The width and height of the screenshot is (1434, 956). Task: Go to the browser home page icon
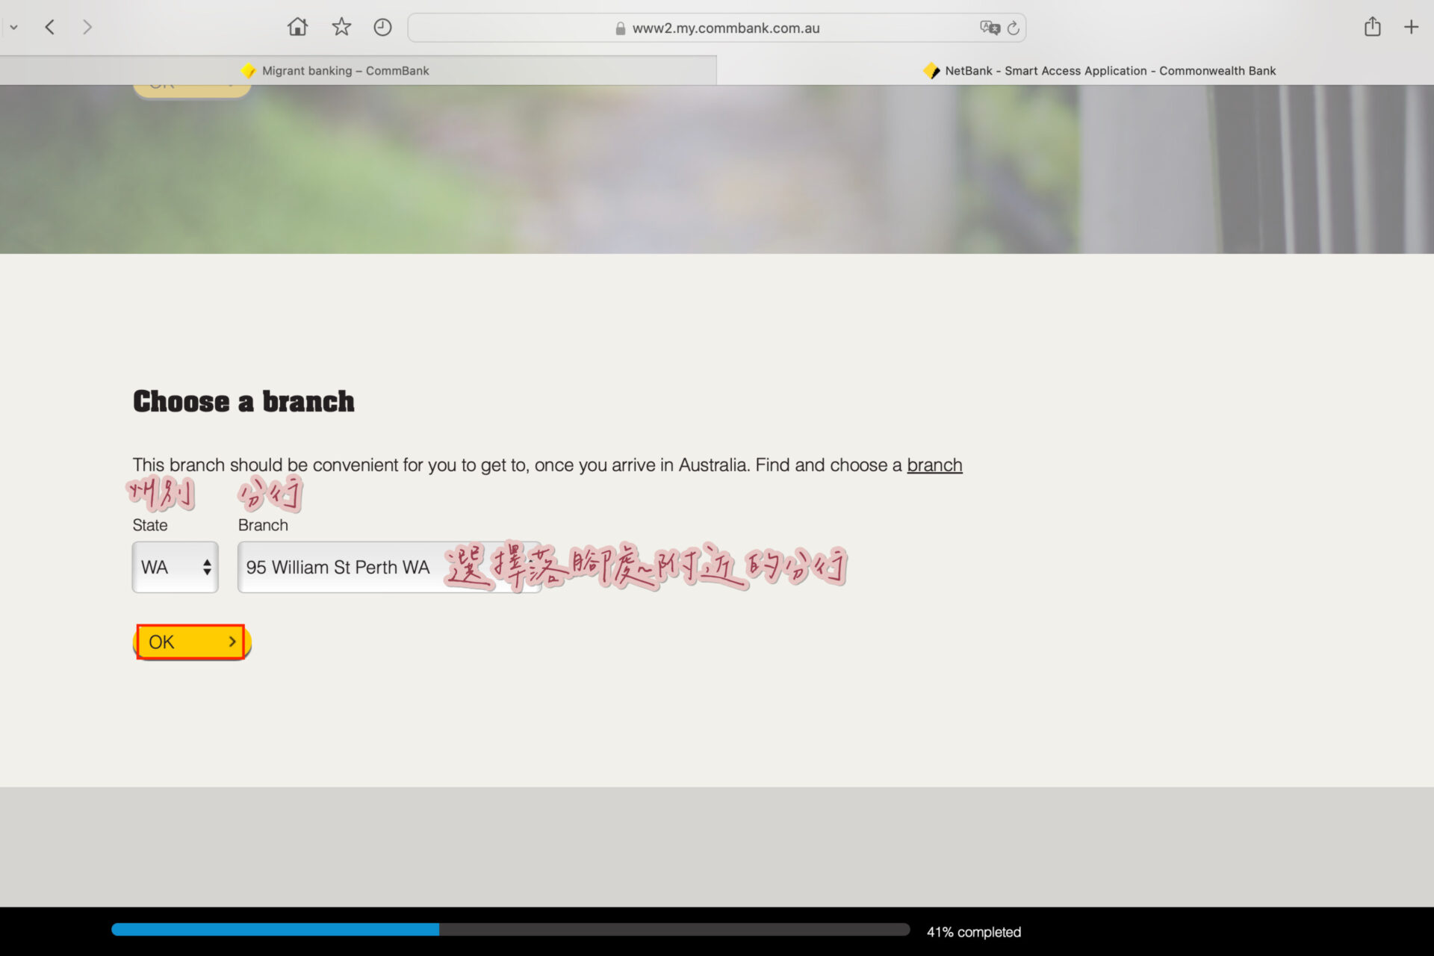pyautogui.click(x=297, y=28)
